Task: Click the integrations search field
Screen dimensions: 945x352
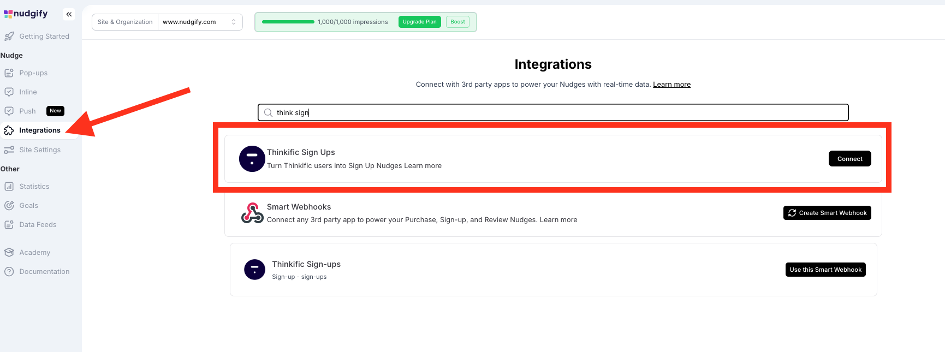Action: pos(553,112)
